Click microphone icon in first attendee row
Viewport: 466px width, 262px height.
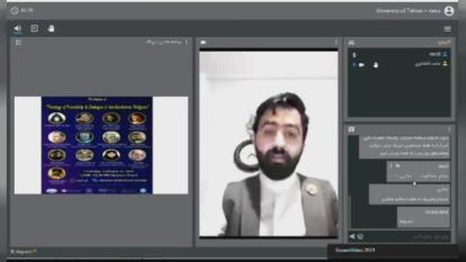(x=355, y=55)
